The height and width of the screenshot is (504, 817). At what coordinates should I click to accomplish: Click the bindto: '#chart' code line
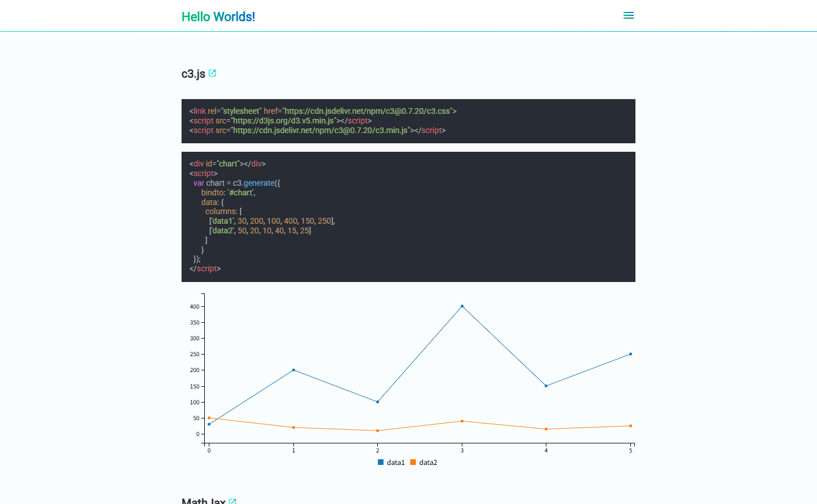(228, 193)
